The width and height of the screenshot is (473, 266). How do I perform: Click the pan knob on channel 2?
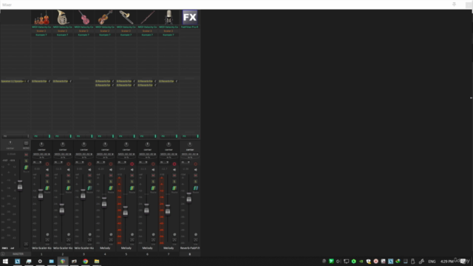63,145
